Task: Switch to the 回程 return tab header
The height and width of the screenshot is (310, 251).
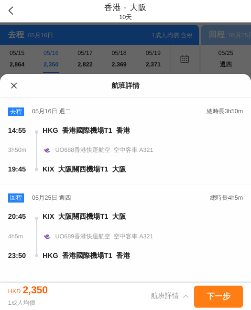Action: (226, 35)
